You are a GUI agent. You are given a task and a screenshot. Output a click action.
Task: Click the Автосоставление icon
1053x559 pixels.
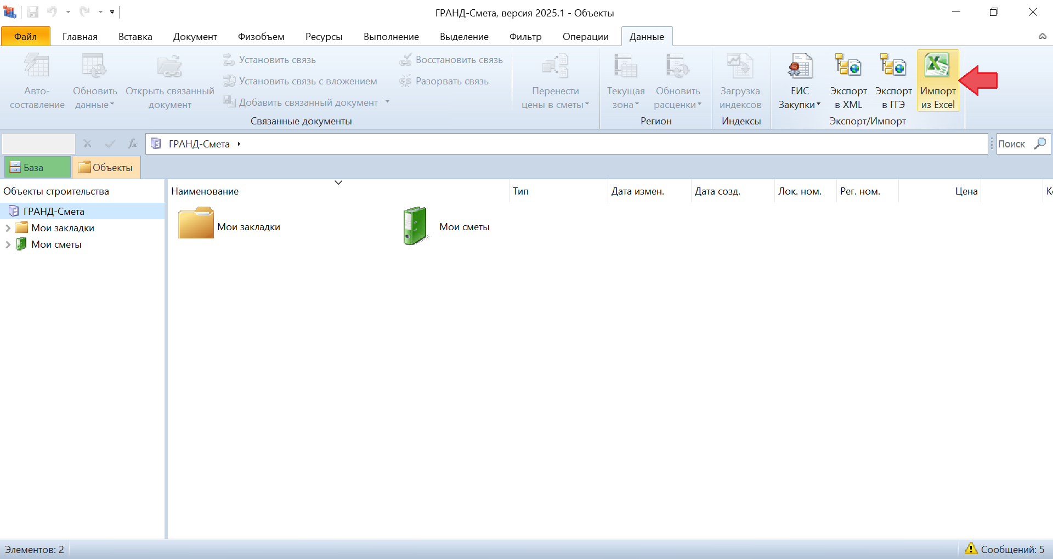coord(37,66)
